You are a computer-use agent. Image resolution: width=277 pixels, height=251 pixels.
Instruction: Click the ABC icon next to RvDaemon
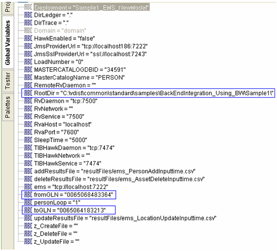(28, 101)
